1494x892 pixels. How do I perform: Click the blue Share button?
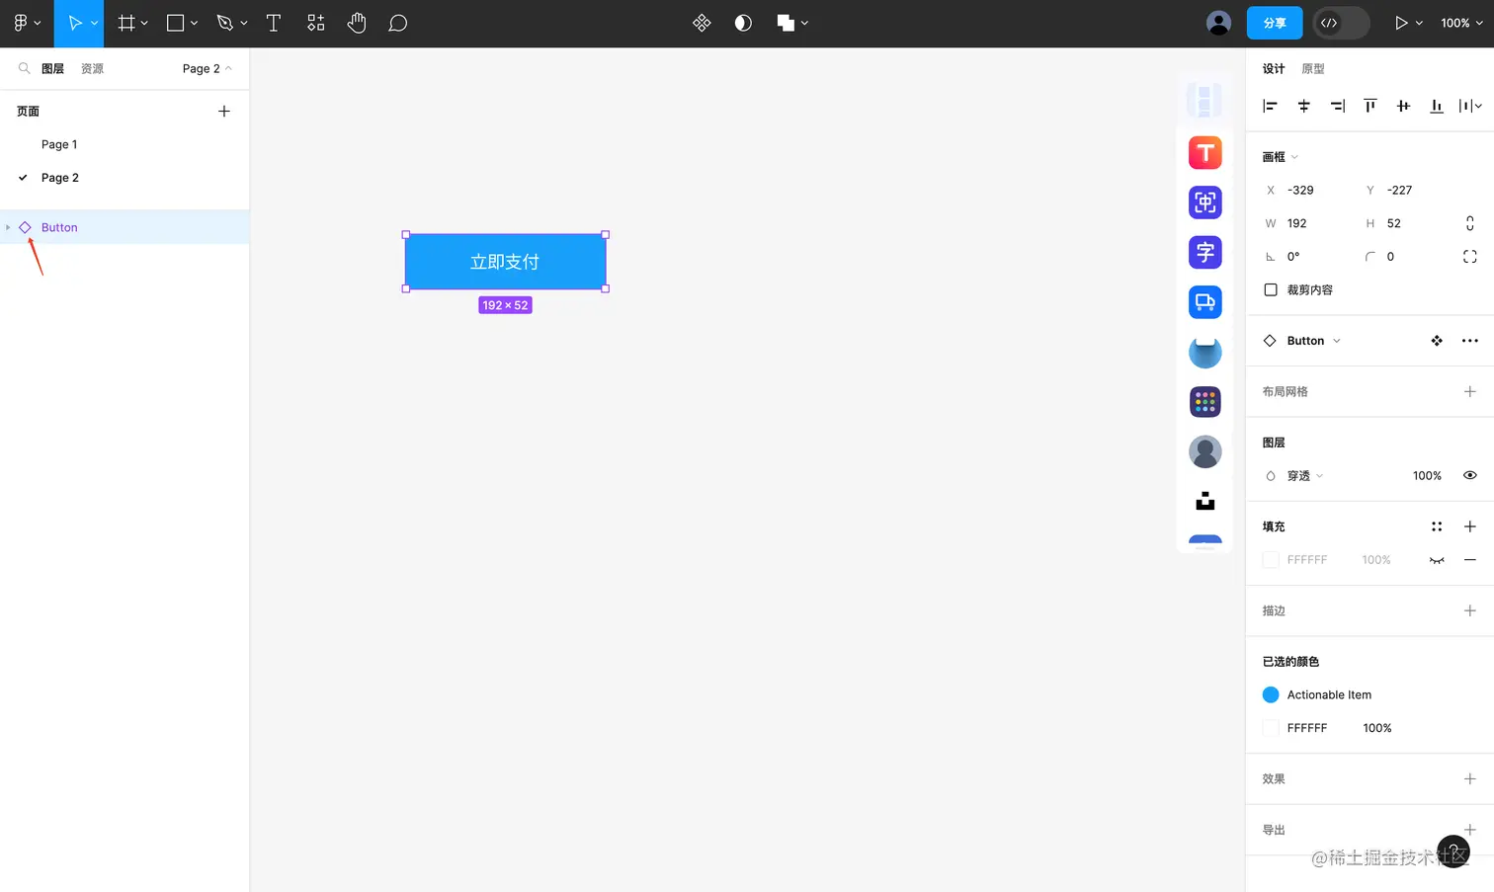pyautogui.click(x=1275, y=23)
